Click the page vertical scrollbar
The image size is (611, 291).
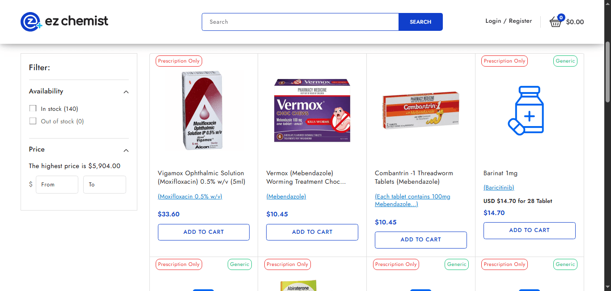point(607,72)
